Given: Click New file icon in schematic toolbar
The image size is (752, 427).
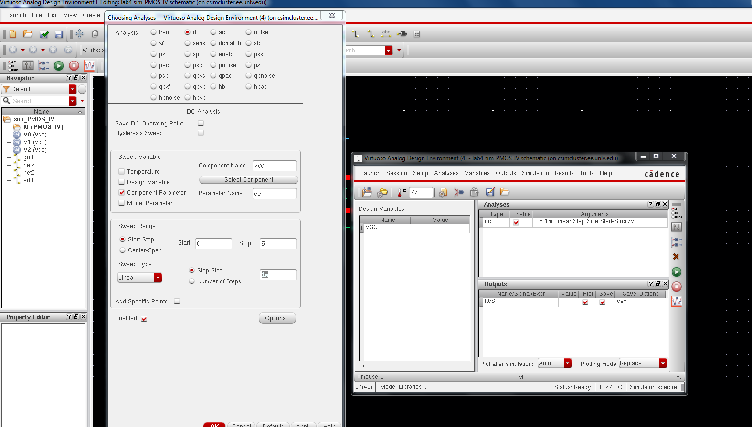Looking at the screenshot, I should tap(13, 34).
